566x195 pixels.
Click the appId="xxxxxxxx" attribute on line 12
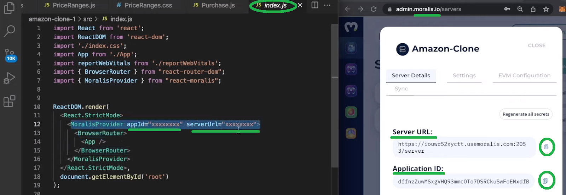[155, 124]
